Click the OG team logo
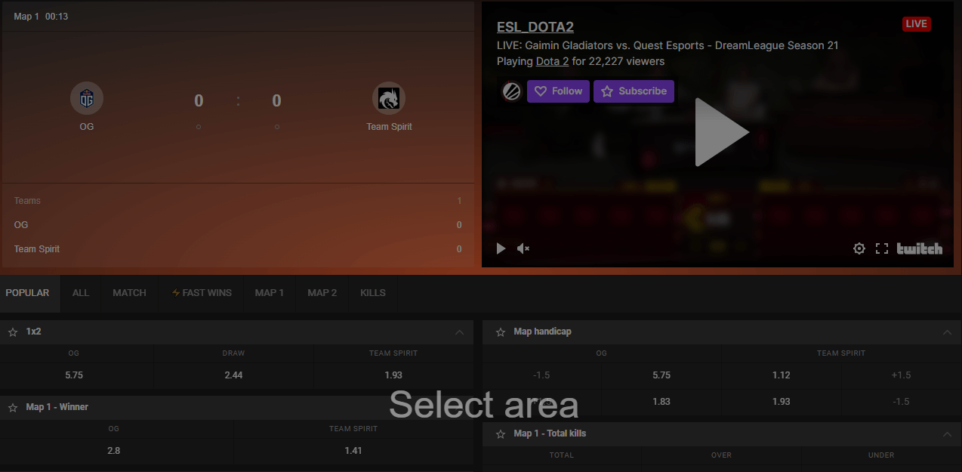 click(87, 98)
